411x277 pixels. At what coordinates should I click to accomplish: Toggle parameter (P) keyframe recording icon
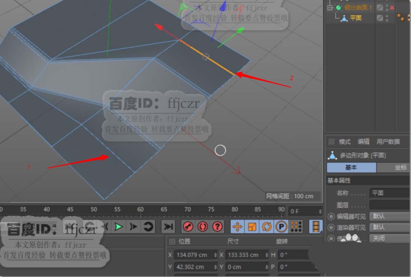click(281, 227)
